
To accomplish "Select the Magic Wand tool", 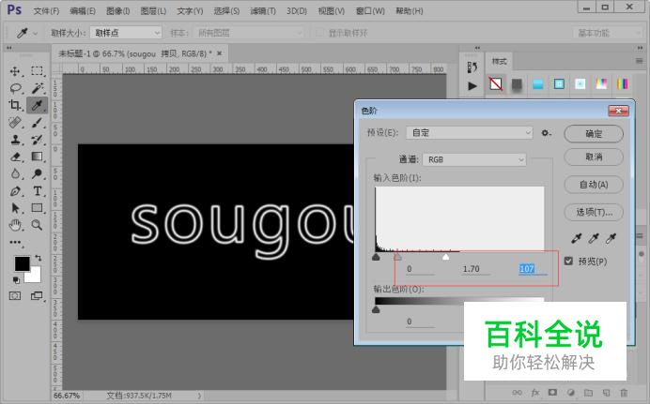I will point(37,88).
